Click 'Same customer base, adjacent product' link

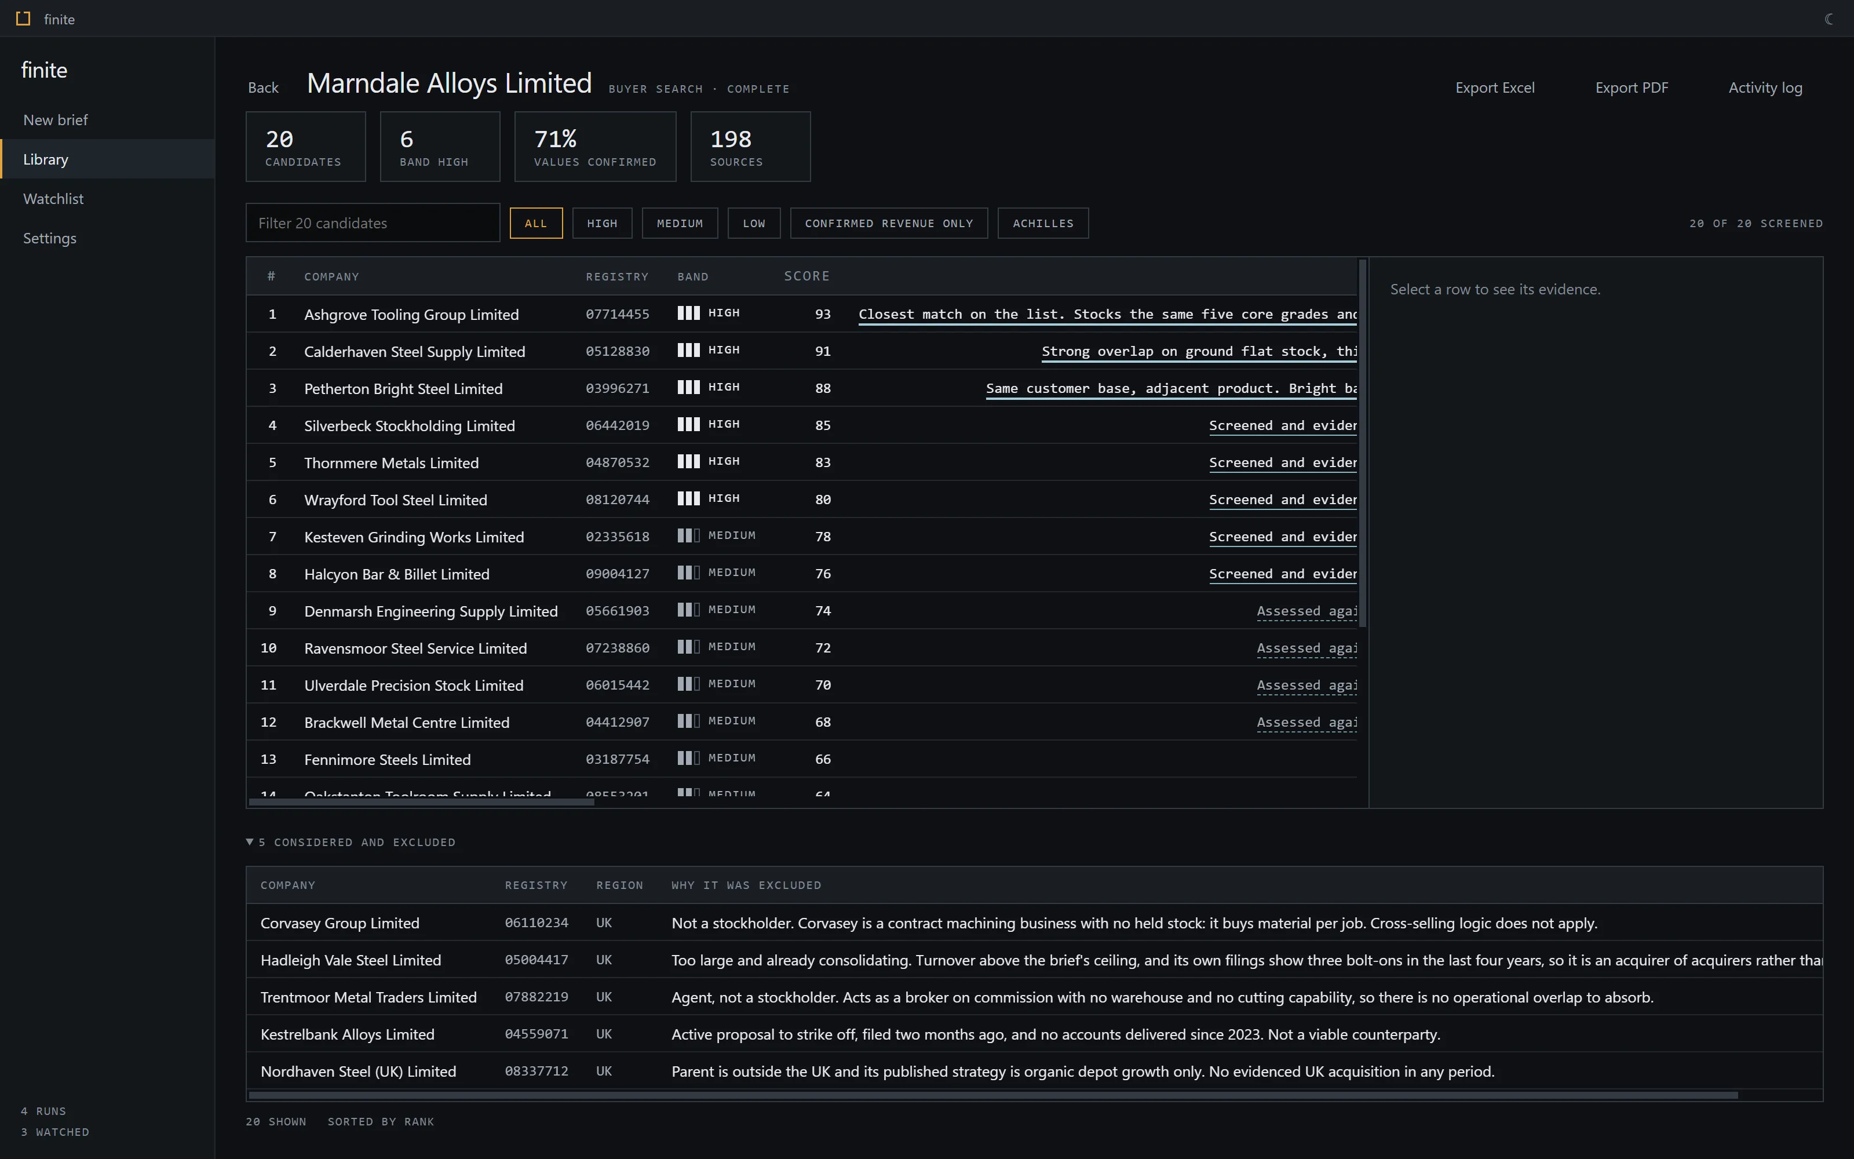[x=1171, y=389]
